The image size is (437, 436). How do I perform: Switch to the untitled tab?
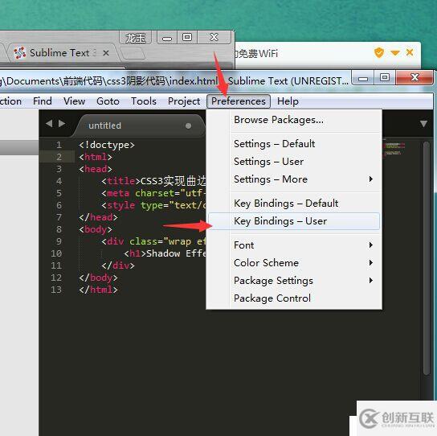[139, 125]
